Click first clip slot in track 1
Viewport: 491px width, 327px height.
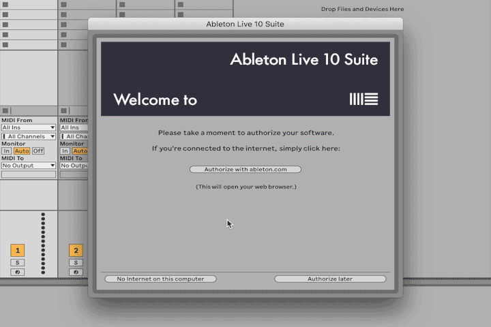[29, 5]
